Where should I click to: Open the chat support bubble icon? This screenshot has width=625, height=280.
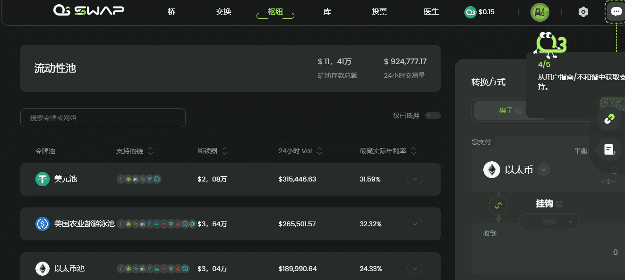pos(616,12)
